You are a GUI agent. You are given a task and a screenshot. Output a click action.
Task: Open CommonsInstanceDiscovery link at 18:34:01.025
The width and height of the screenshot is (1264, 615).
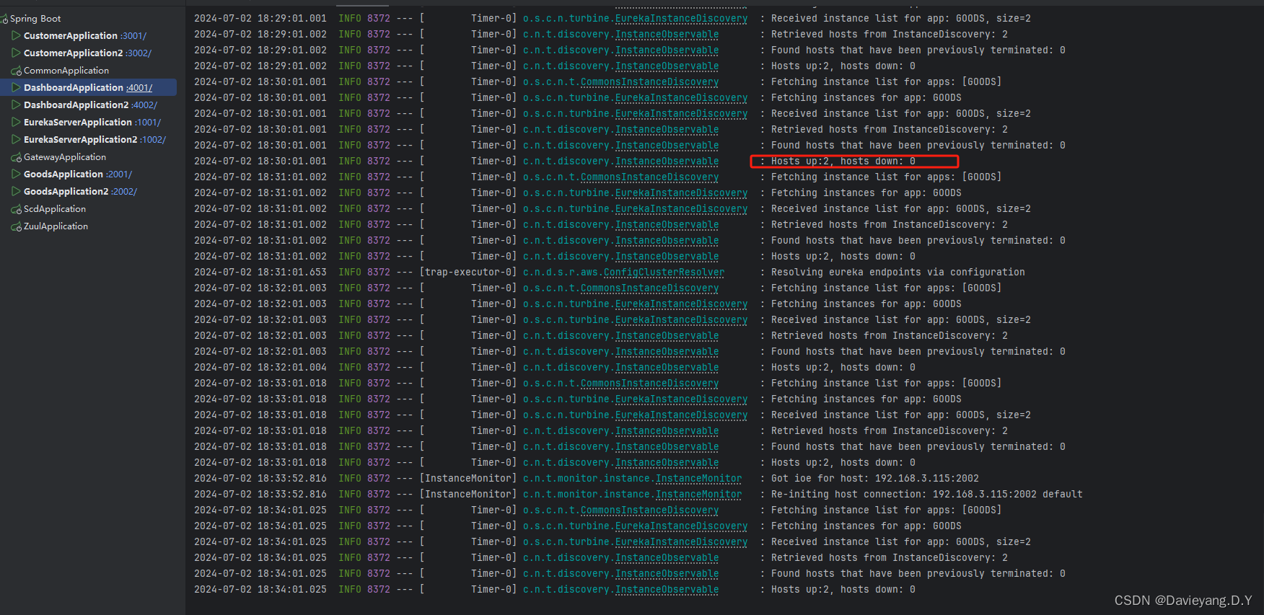pyautogui.click(x=649, y=510)
